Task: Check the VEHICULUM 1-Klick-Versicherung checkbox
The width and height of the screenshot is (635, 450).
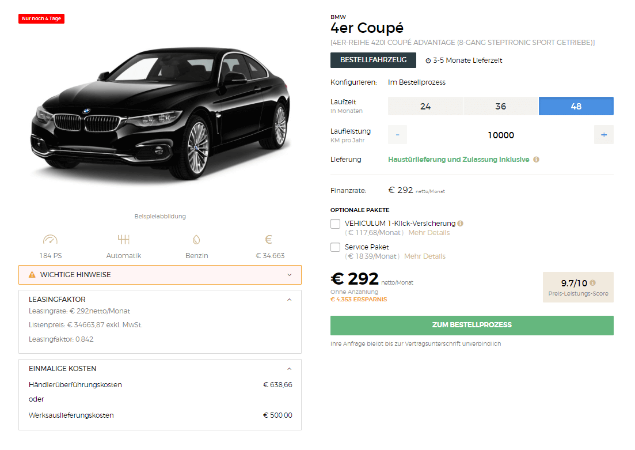Action: pyautogui.click(x=335, y=224)
